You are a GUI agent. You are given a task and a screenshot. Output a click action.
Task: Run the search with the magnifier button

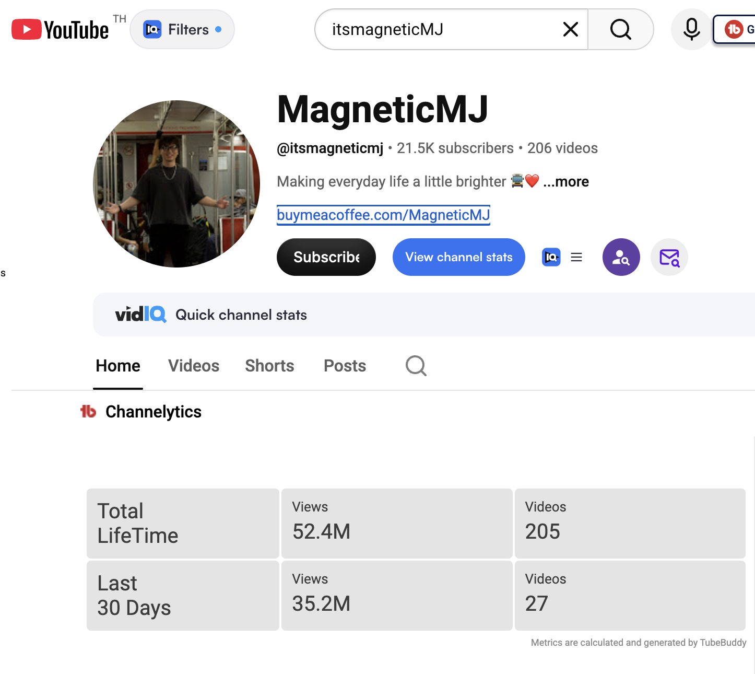point(620,29)
